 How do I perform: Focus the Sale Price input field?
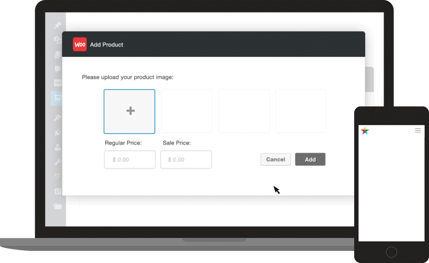pyautogui.click(x=186, y=160)
